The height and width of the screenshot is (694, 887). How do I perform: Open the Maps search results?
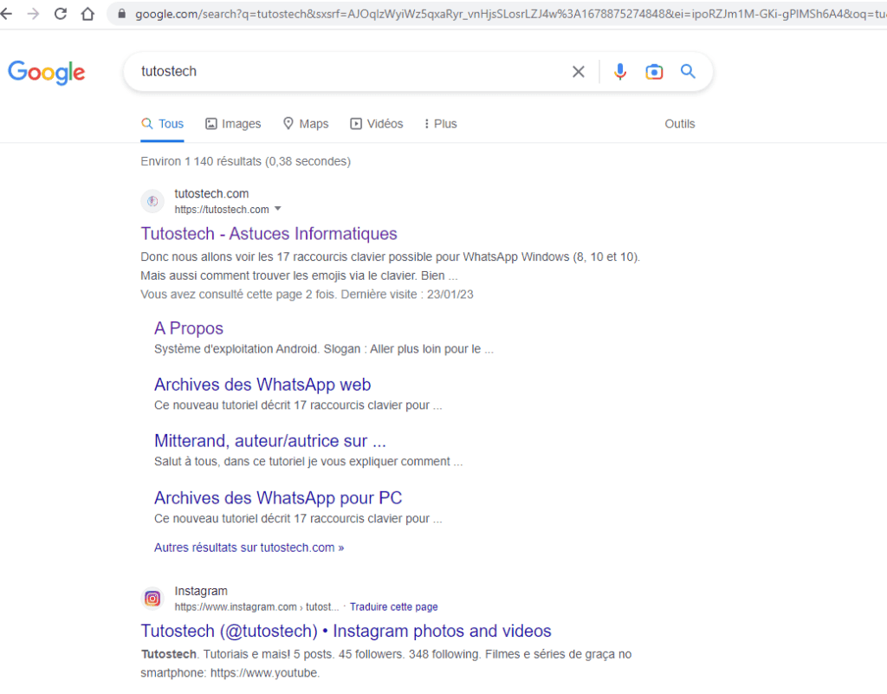click(305, 123)
